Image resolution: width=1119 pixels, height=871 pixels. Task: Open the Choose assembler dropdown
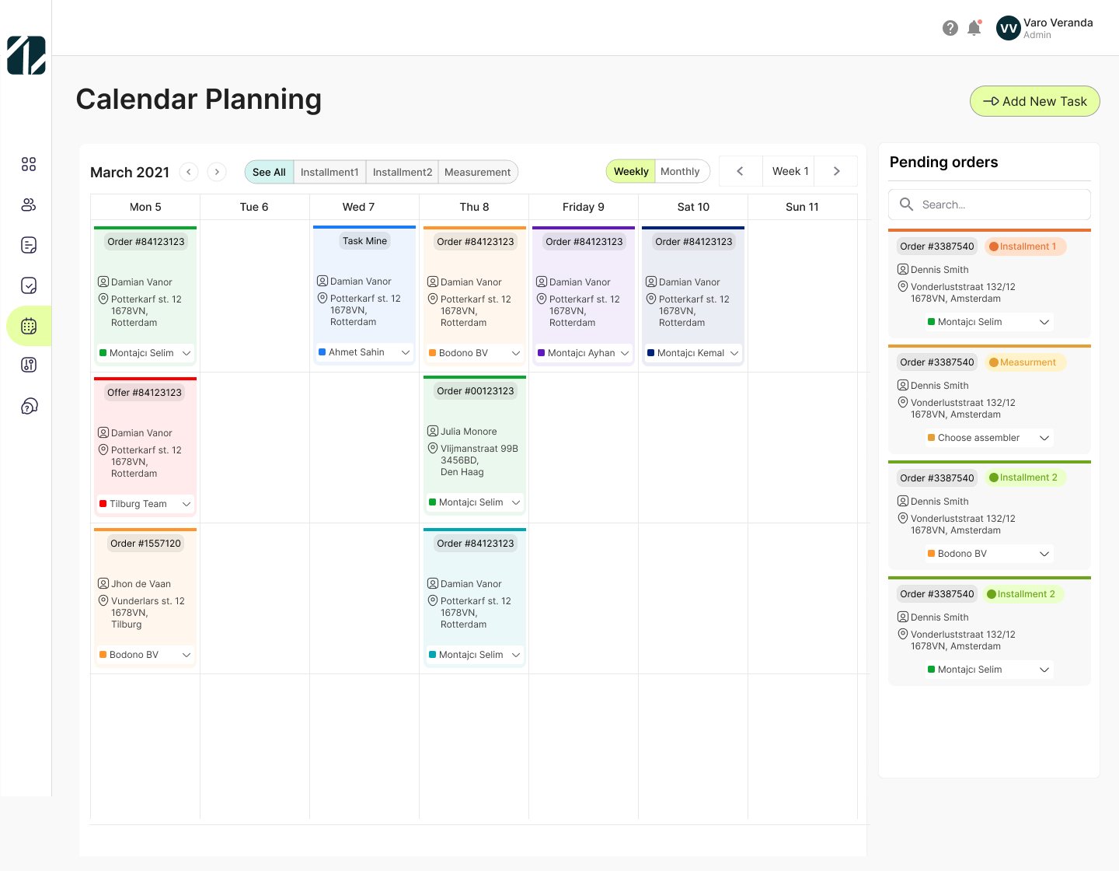[x=1044, y=438]
